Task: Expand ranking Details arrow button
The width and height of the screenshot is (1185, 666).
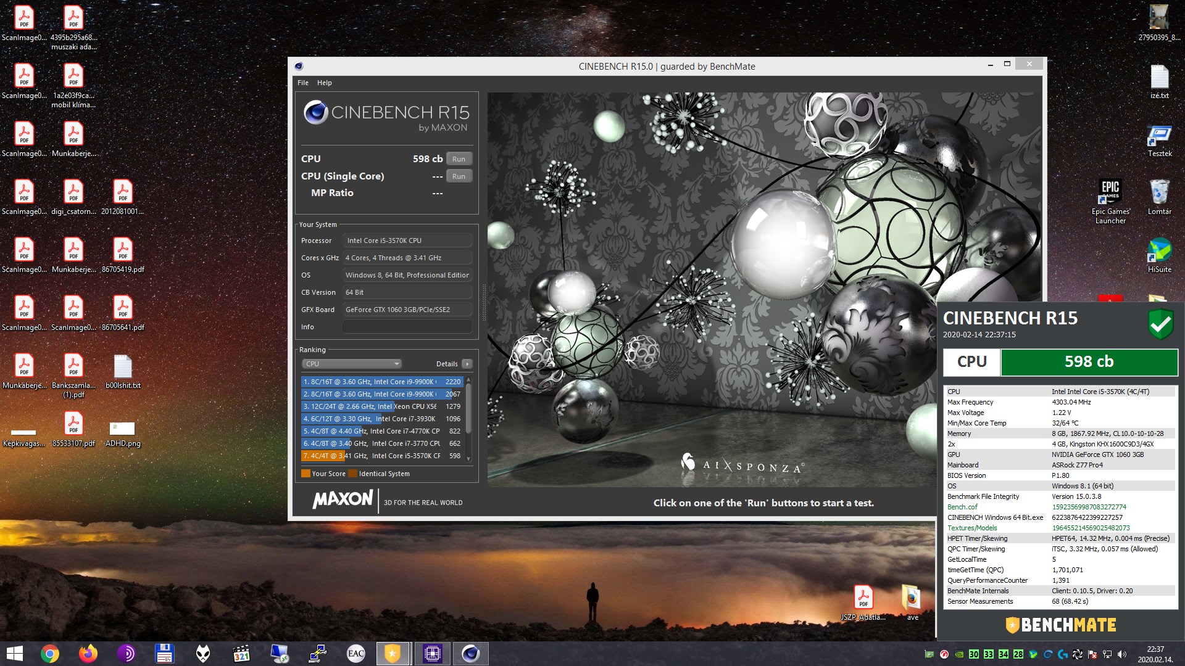Action: point(467,364)
